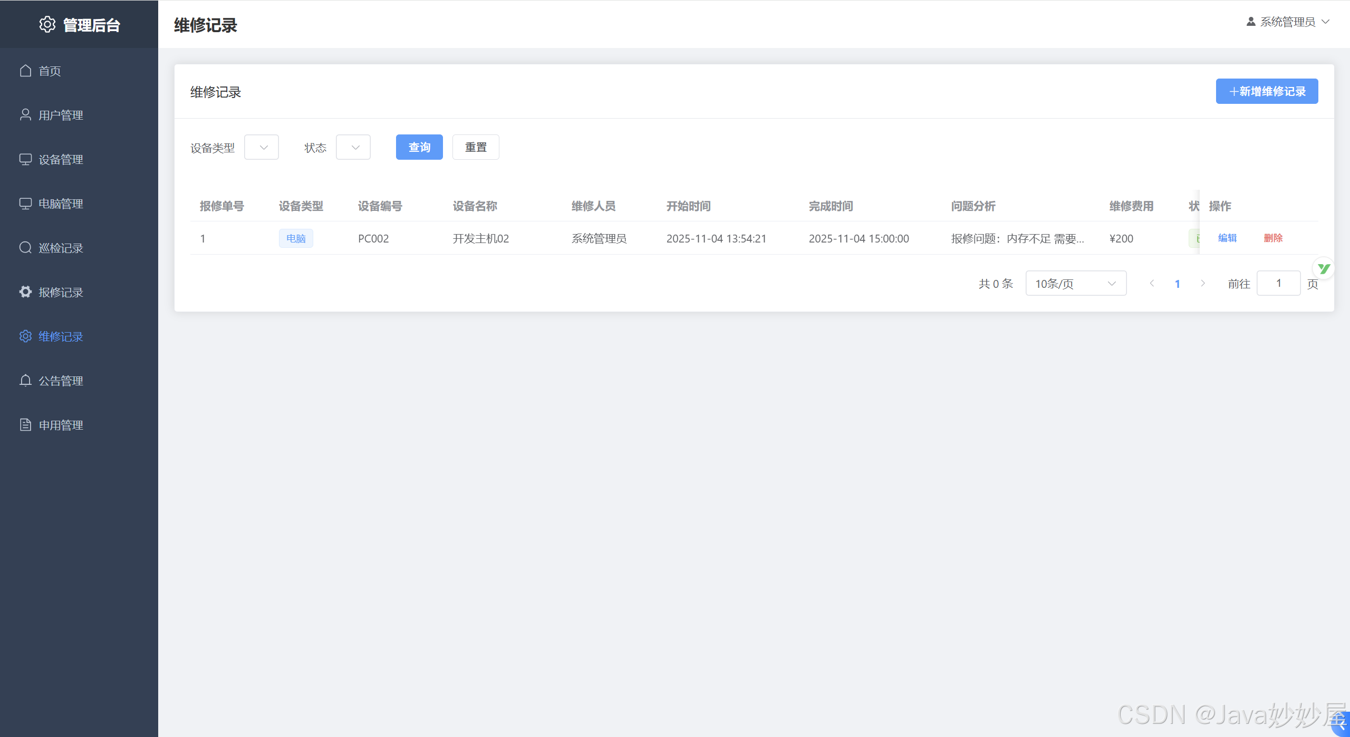Click the ¥200 repair cost cell
Image resolution: width=1350 pixels, height=737 pixels.
(x=1121, y=238)
